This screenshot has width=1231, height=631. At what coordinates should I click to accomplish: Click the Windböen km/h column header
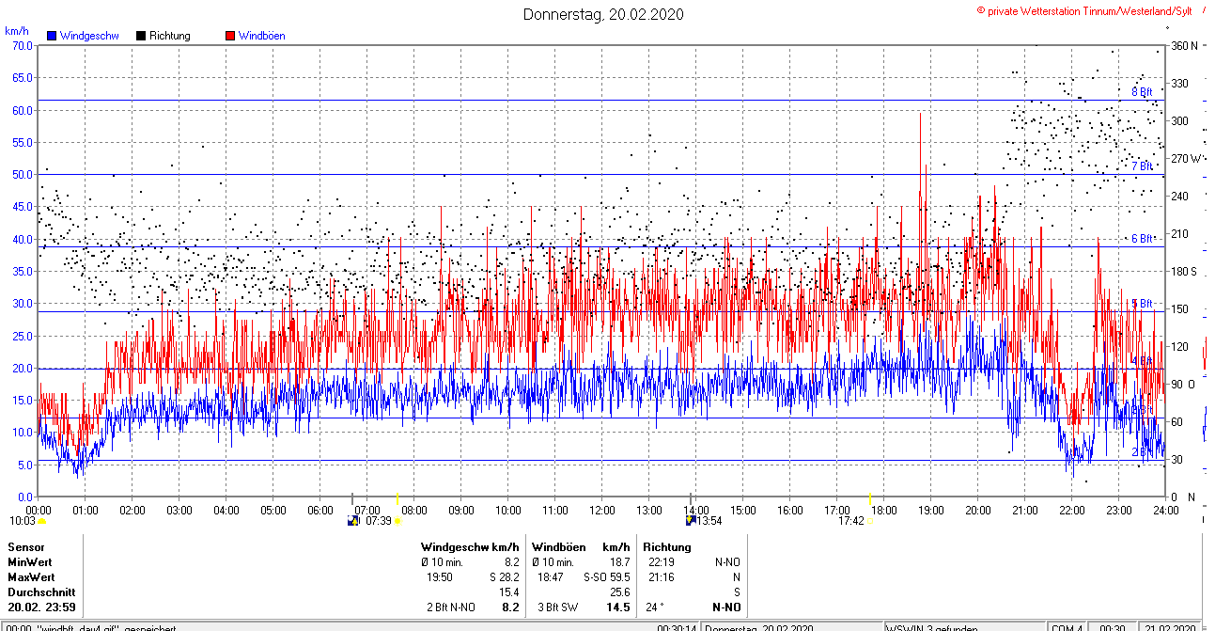(x=580, y=546)
